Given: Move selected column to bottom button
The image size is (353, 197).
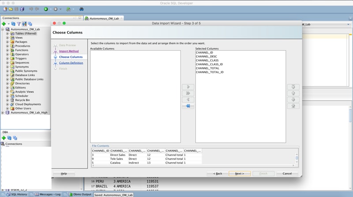Looking at the screenshot, I should pyautogui.click(x=293, y=106).
